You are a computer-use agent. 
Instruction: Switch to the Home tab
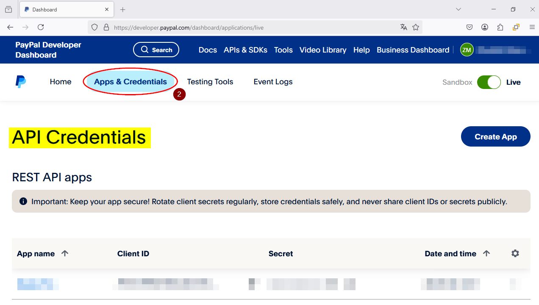pyautogui.click(x=61, y=82)
